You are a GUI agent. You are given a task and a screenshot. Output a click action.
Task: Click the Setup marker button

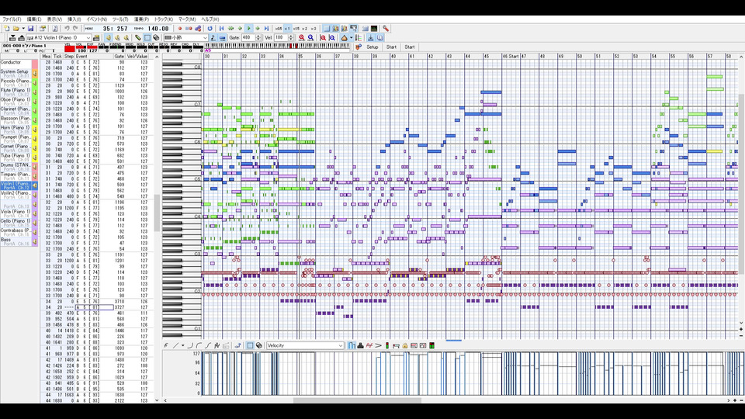372,47
